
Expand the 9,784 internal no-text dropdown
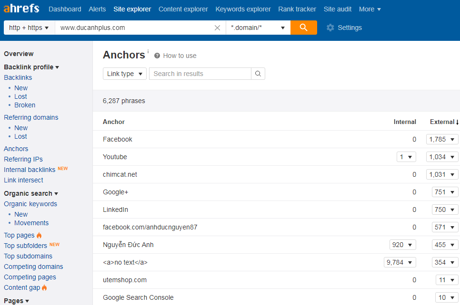pyautogui.click(x=400, y=262)
